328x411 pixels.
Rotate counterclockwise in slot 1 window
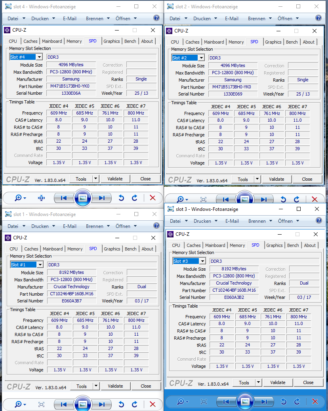point(121,404)
